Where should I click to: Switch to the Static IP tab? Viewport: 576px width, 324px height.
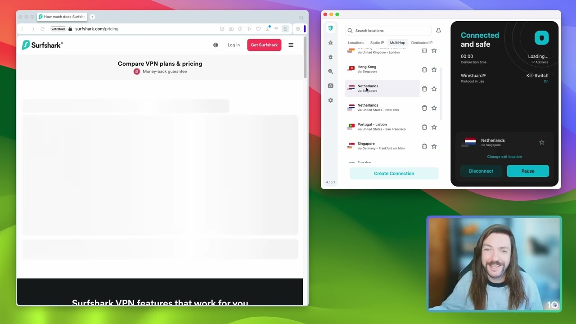(377, 43)
